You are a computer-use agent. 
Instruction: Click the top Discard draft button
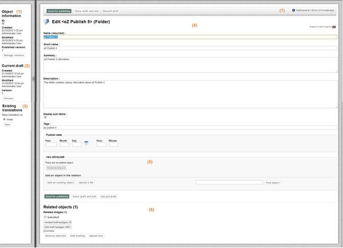[110, 11]
